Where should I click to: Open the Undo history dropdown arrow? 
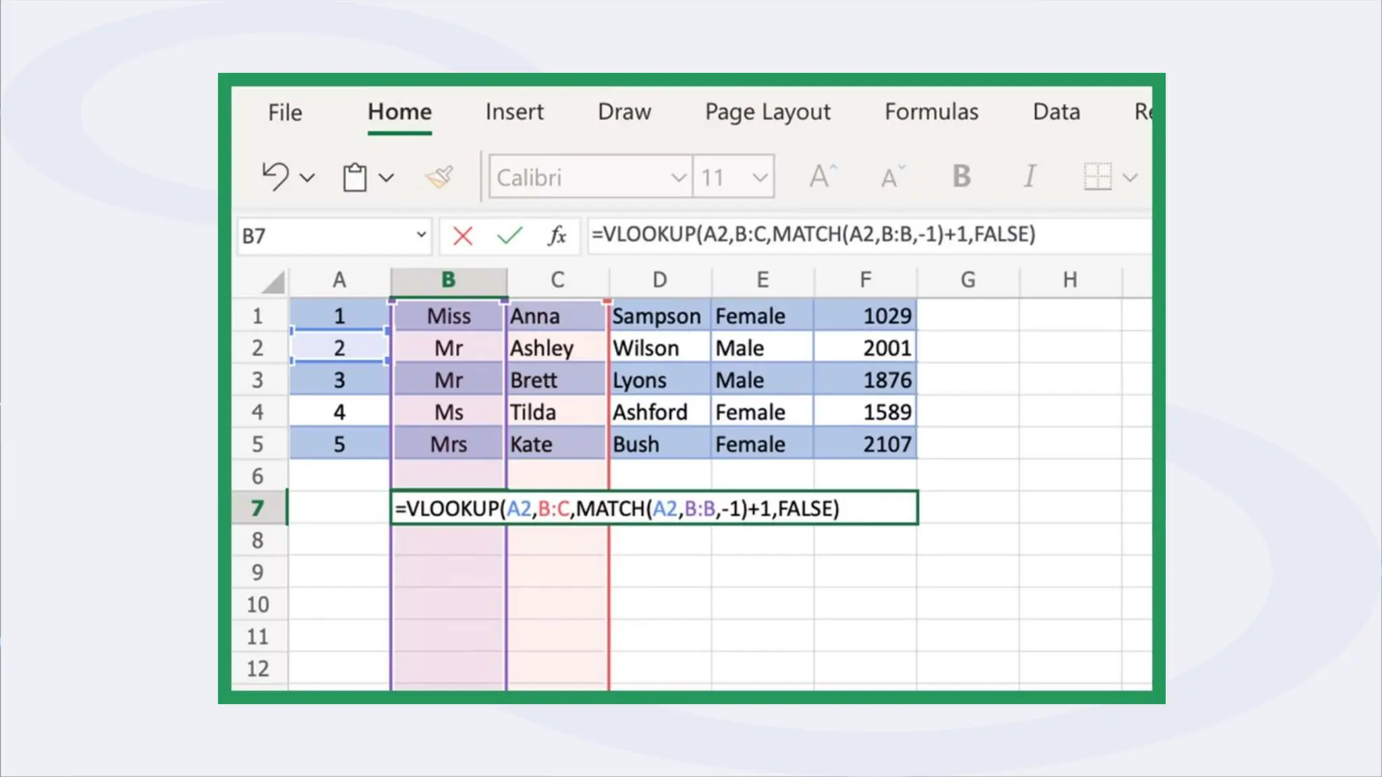coord(308,178)
